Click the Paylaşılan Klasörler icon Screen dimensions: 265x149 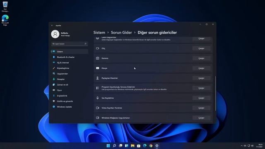coord(98,78)
